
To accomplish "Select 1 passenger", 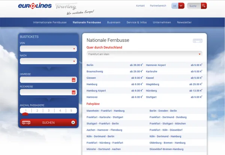I will 26,111.
